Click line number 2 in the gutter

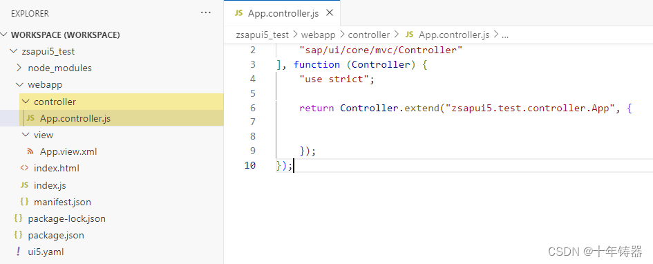pyautogui.click(x=253, y=50)
